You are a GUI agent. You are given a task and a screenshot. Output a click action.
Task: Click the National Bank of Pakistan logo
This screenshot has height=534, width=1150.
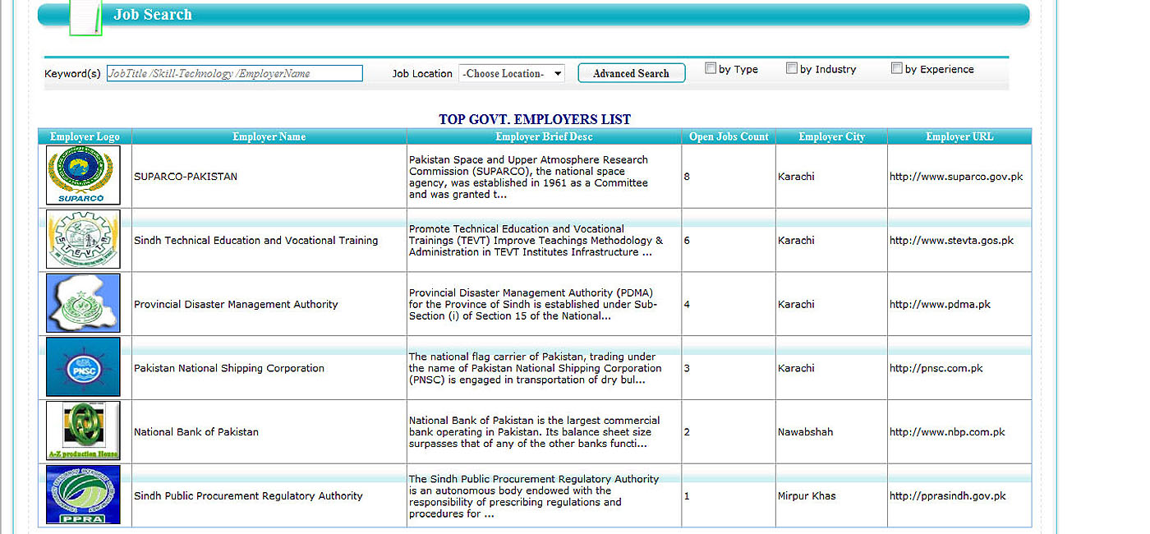tap(83, 430)
